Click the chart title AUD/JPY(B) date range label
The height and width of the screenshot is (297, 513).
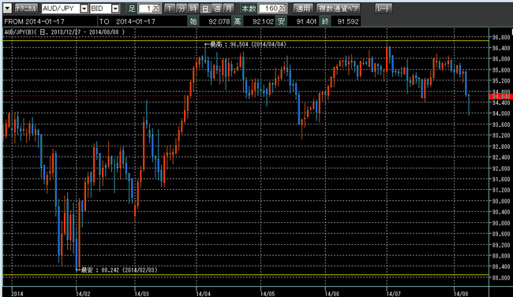pyautogui.click(x=65, y=32)
